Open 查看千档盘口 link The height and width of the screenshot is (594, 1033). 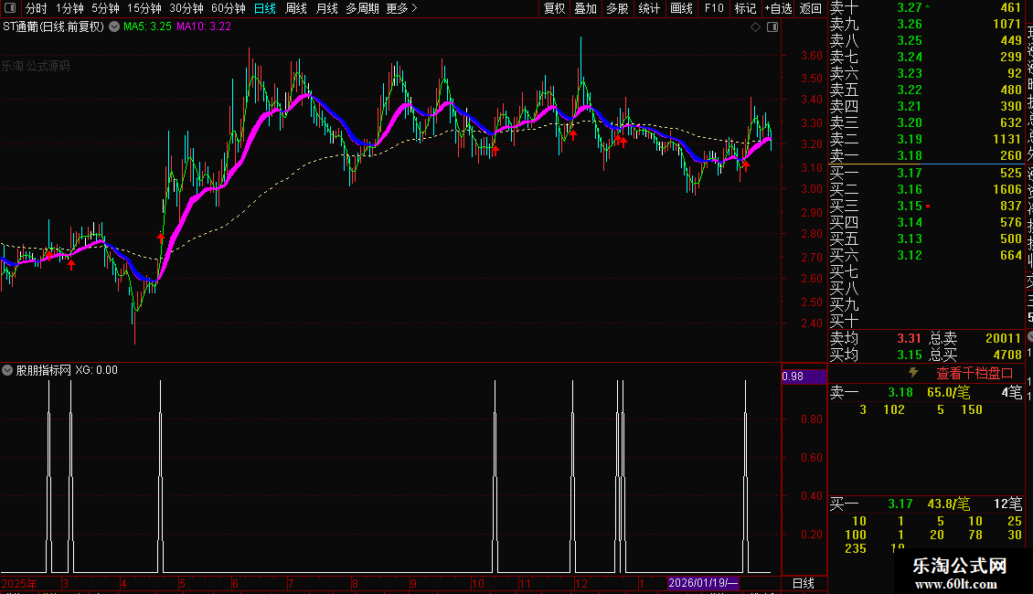click(974, 374)
